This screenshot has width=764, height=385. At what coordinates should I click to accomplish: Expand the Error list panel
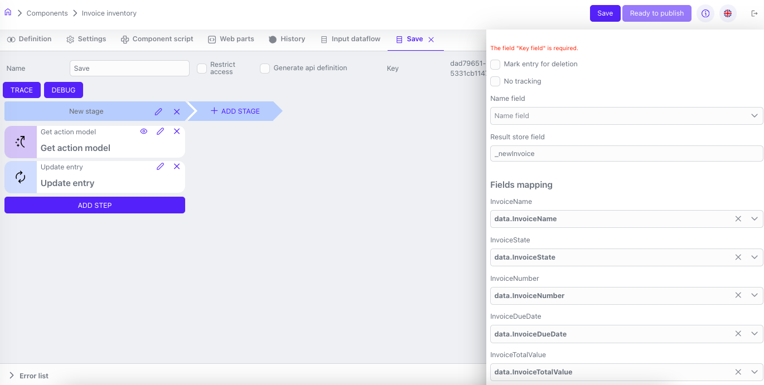[12, 376]
